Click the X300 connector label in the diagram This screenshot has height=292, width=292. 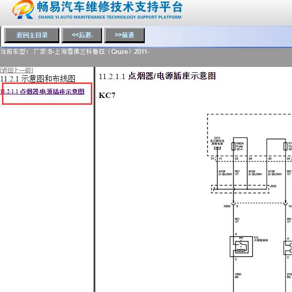point(227,206)
